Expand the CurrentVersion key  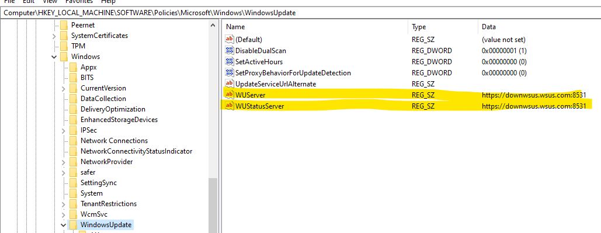pos(63,88)
